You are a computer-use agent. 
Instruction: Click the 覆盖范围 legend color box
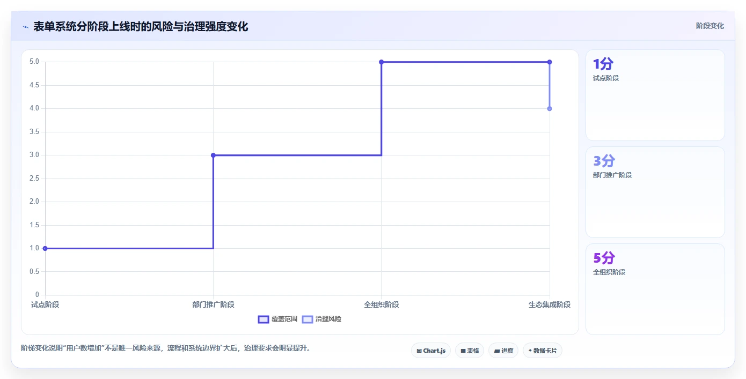(264, 319)
